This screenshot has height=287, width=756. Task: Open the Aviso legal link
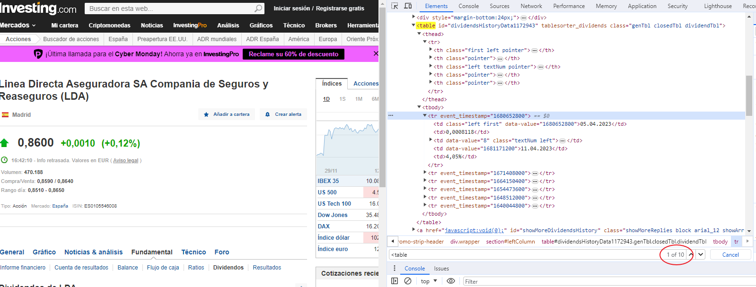tap(126, 161)
